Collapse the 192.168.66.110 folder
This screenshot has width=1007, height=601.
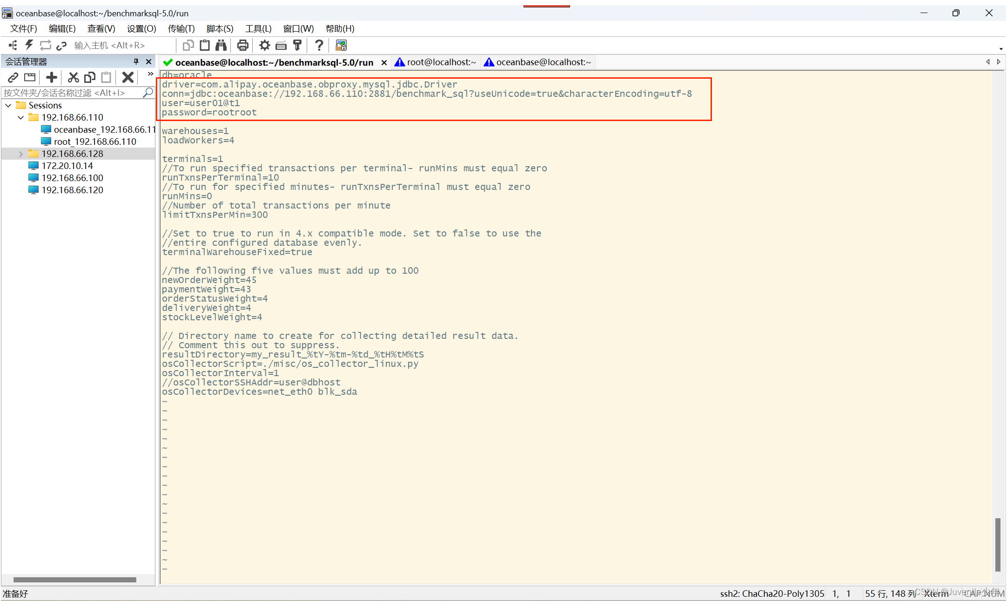(20, 117)
